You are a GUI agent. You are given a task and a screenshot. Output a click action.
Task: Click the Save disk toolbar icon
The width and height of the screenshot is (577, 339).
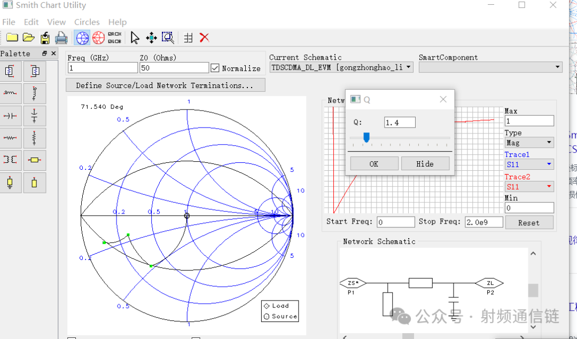45,38
